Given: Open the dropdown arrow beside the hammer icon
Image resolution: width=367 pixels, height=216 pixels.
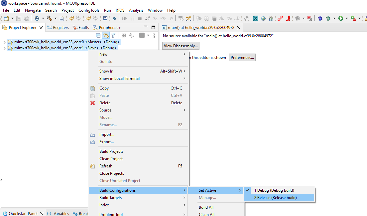Looking at the screenshot, I should point(56,18).
